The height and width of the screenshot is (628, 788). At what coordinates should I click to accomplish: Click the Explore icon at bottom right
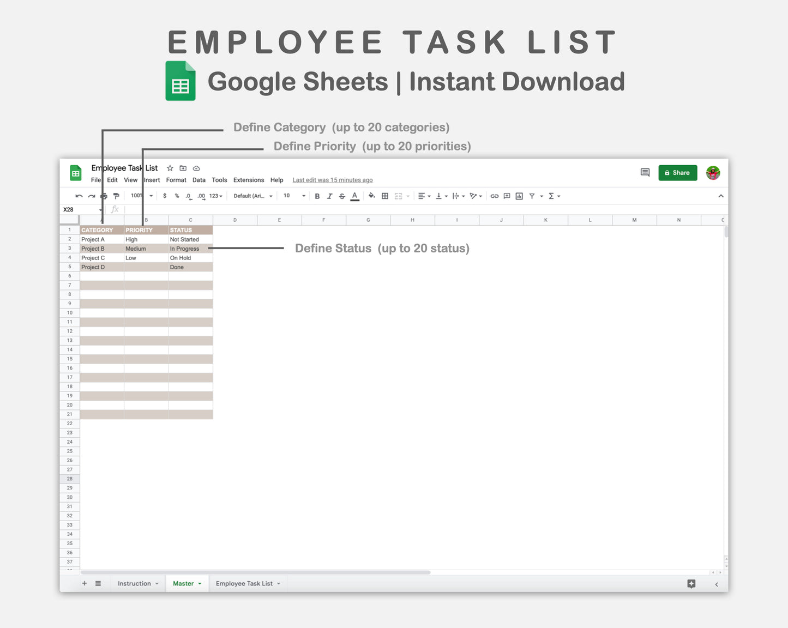691,584
